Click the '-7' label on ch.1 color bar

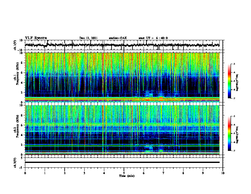click(234, 98)
